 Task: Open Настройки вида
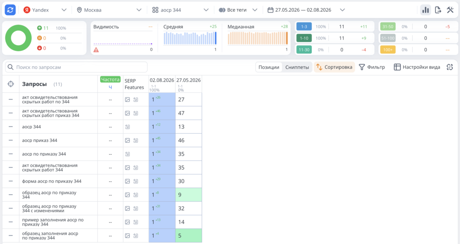tap(417, 67)
